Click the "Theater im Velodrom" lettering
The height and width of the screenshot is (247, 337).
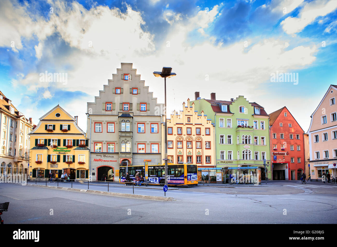pyautogui.click(x=105, y=156)
